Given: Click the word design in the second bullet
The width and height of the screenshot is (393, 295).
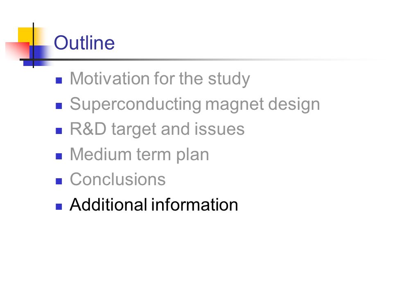Looking at the screenshot, I should pyautogui.click(x=294, y=104).
